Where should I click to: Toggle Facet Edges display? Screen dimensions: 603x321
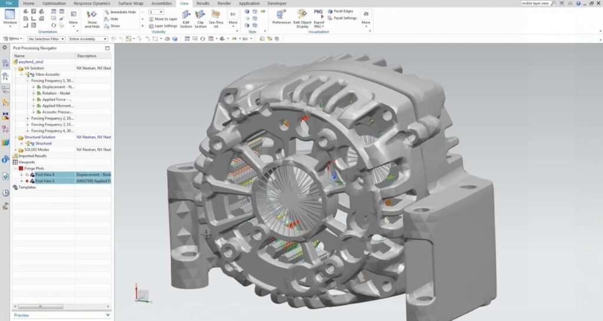[x=341, y=12]
